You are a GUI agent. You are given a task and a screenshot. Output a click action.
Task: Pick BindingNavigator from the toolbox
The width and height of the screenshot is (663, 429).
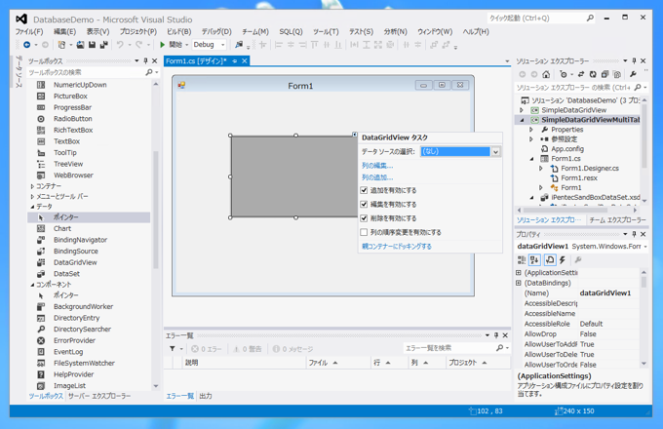pos(80,240)
